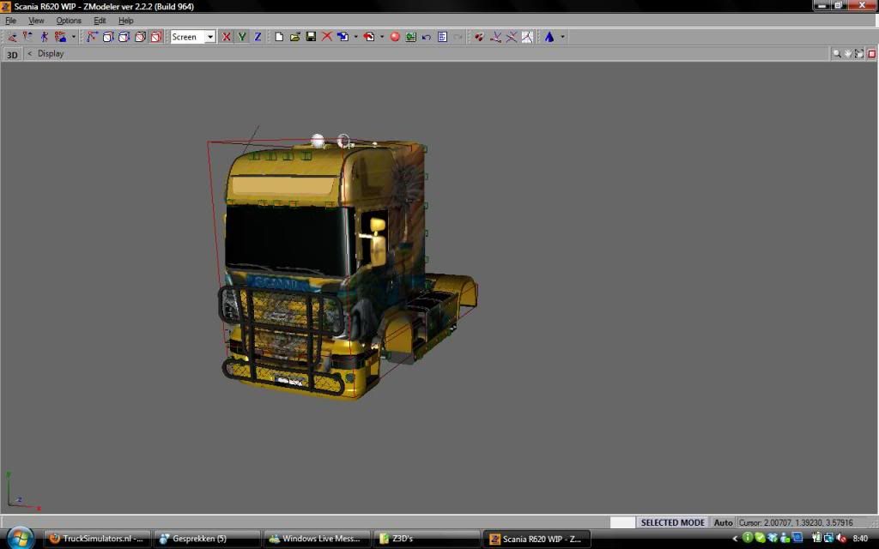Click the blue cone primitive icon
This screenshot has width=879, height=549.
point(549,37)
